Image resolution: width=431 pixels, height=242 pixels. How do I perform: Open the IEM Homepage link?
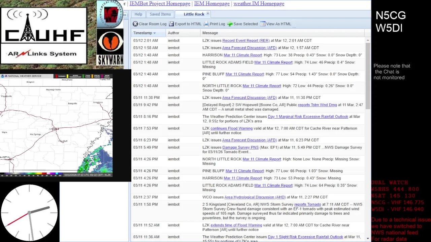click(212, 4)
